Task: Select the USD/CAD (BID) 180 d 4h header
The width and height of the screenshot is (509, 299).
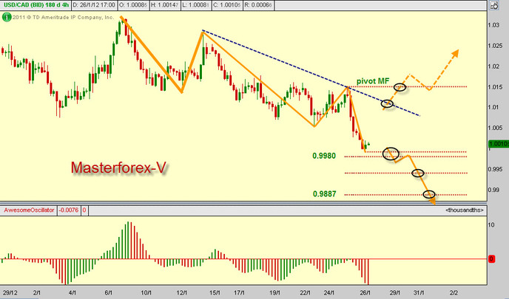Action: coord(36,5)
